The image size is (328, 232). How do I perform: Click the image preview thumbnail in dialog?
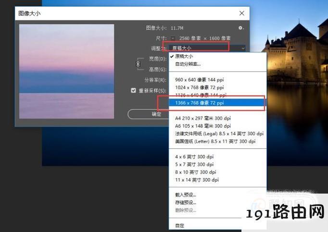pos(66,71)
